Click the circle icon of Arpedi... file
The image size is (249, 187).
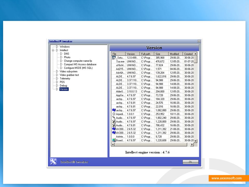114,114
